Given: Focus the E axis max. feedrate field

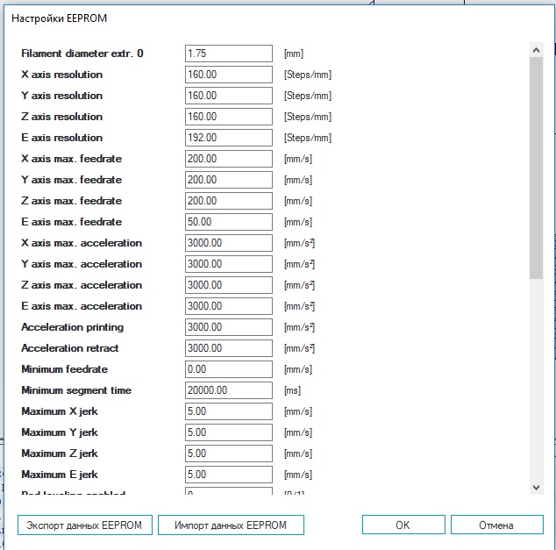Looking at the screenshot, I should tap(229, 222).
